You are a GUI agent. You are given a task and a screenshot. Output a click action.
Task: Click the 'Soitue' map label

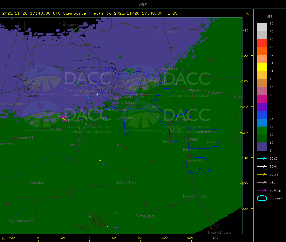[x=169, y=142]
